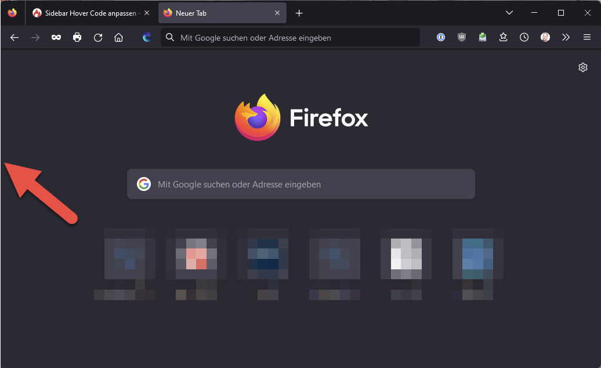The image size is (601, 368).
Task: Maximize the Firefox window
Action: click(x=561, y=13)
